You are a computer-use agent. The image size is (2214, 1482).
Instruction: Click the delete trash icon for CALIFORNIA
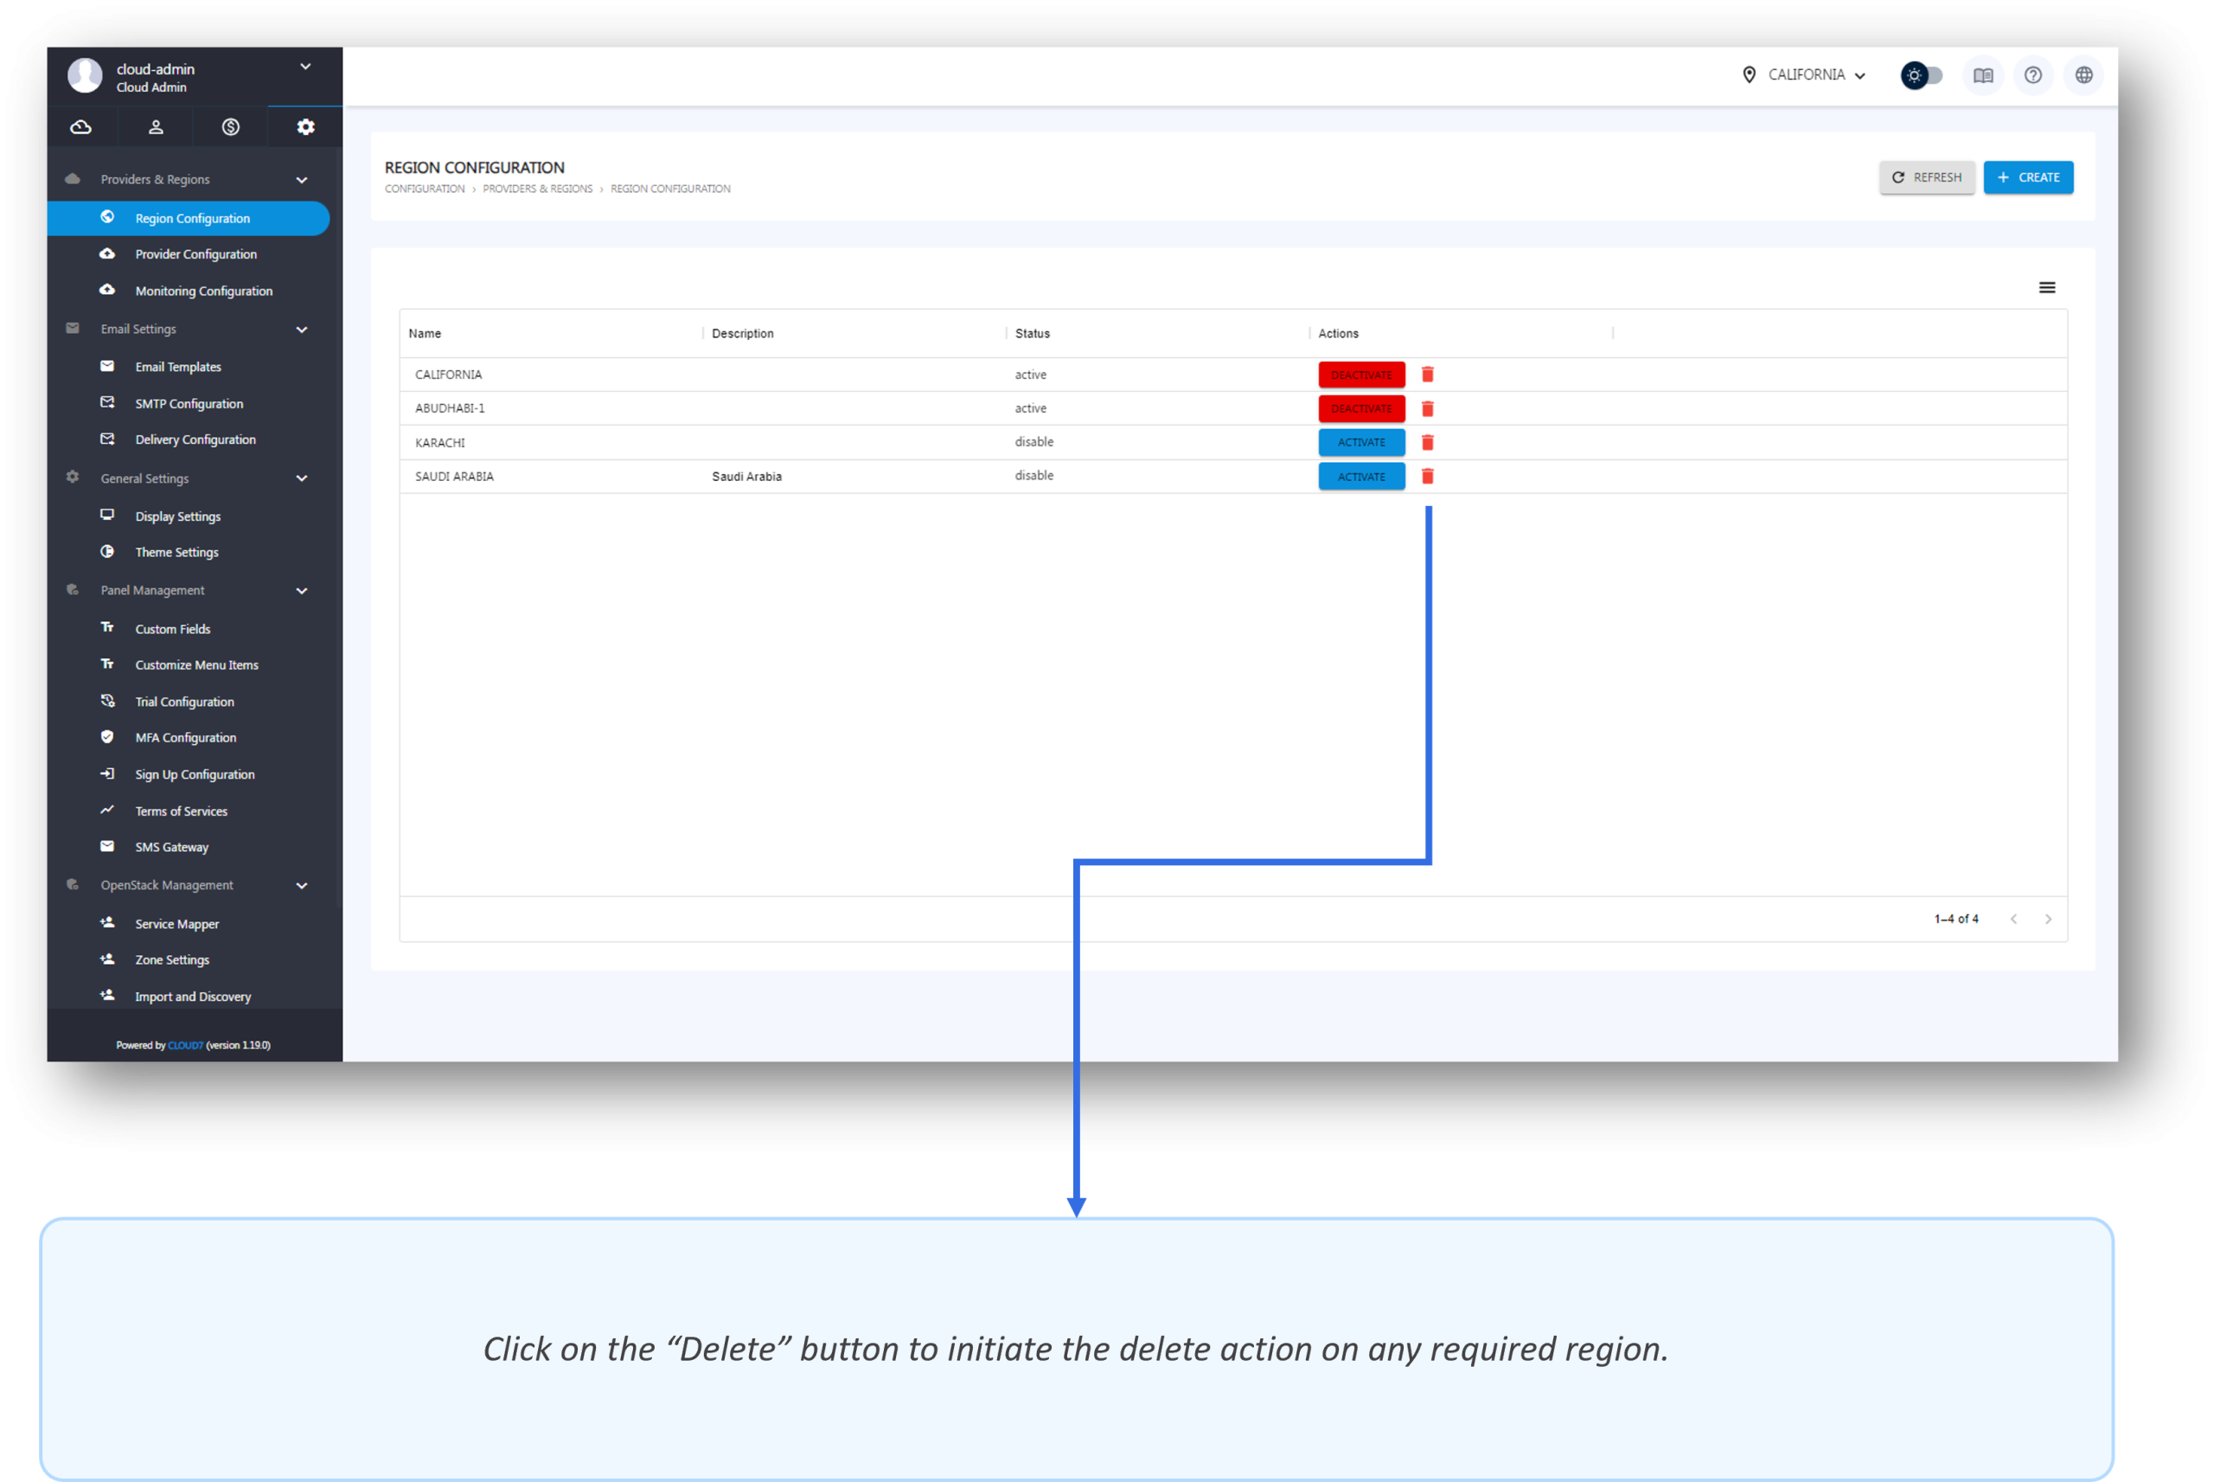[1427, 375]
